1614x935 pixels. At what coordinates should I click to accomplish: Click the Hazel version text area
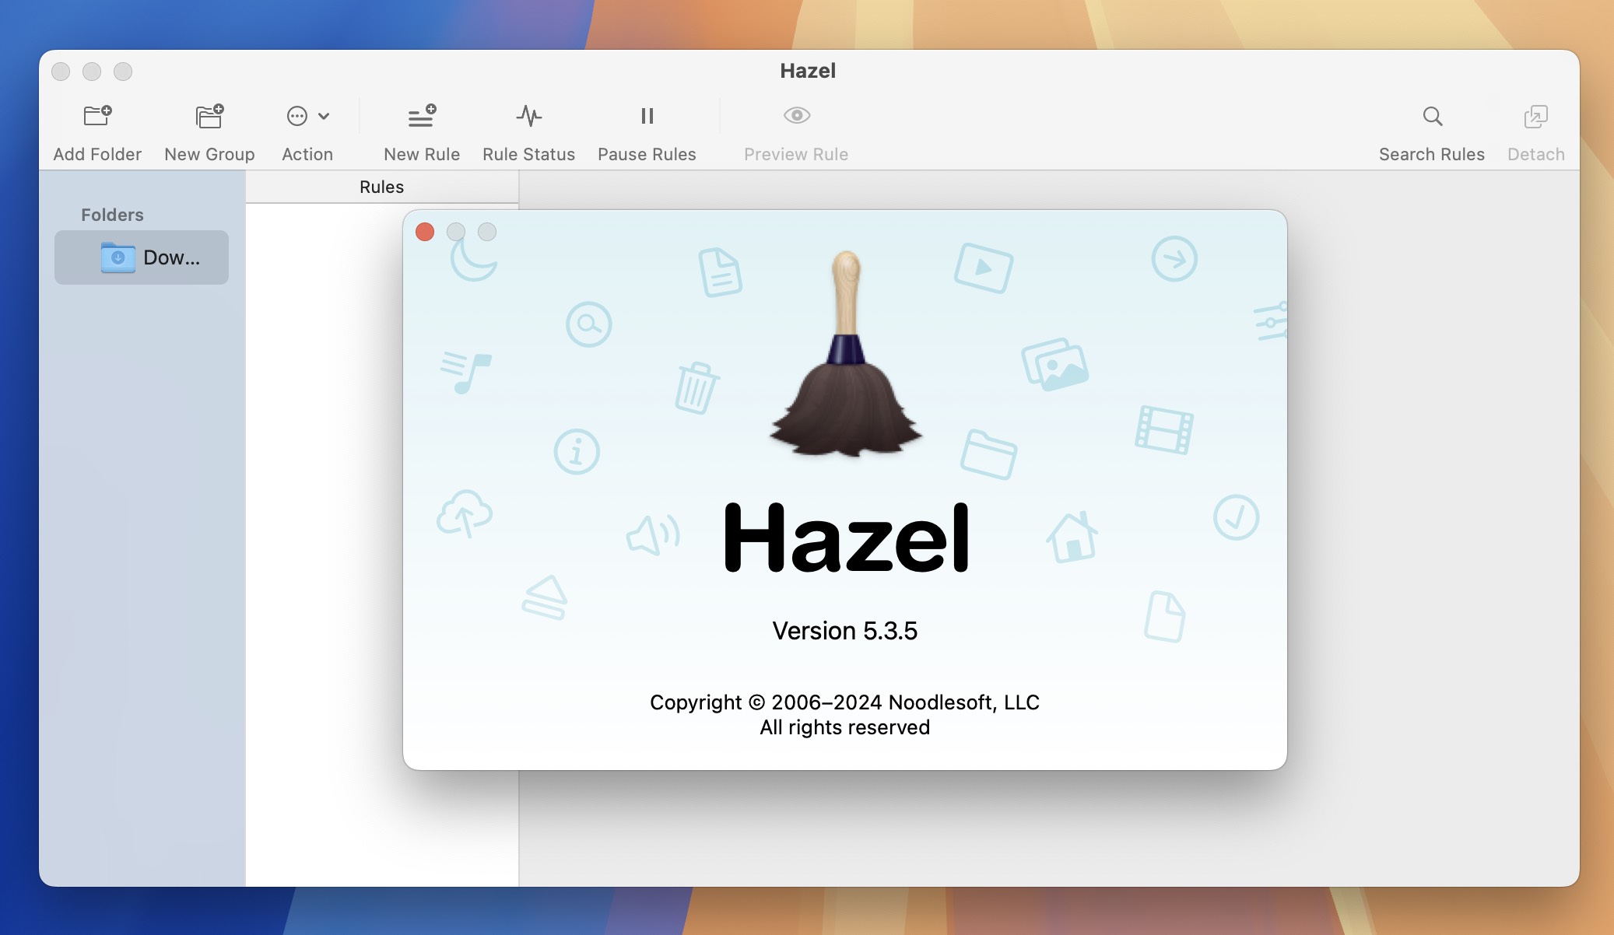point(844,631)
